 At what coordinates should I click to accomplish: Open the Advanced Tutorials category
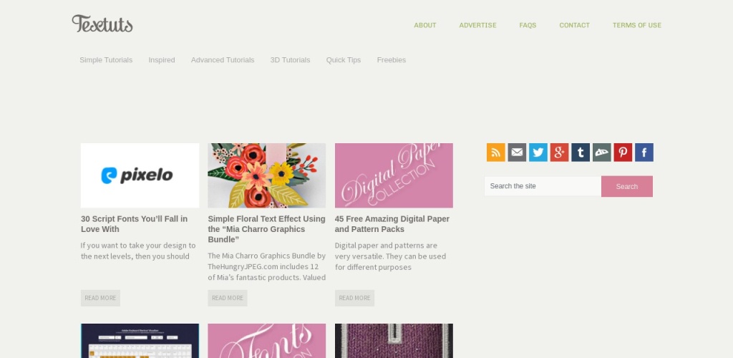(x=223, y=60)
